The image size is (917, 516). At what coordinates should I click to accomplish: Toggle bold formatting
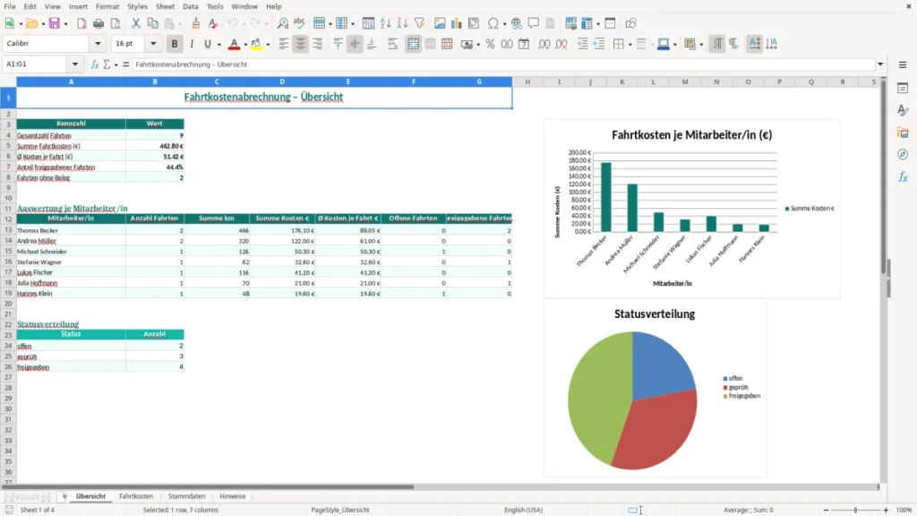[x=175, y=44]
